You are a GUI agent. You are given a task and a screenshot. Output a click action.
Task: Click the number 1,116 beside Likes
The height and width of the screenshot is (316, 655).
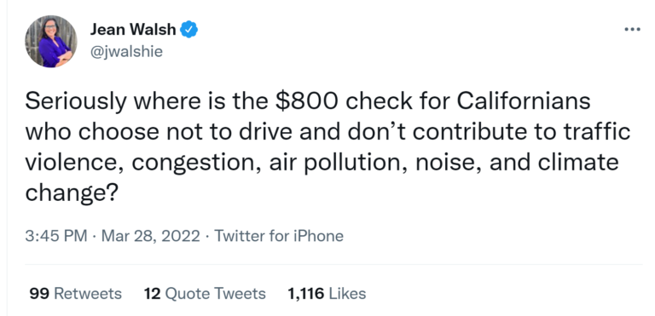coord(306,294)
